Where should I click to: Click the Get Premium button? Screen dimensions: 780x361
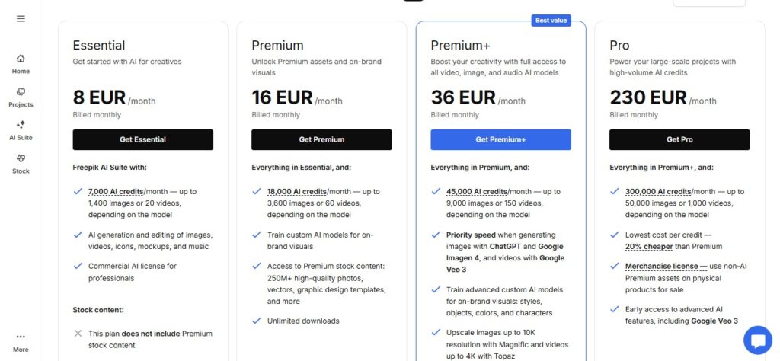321,139
